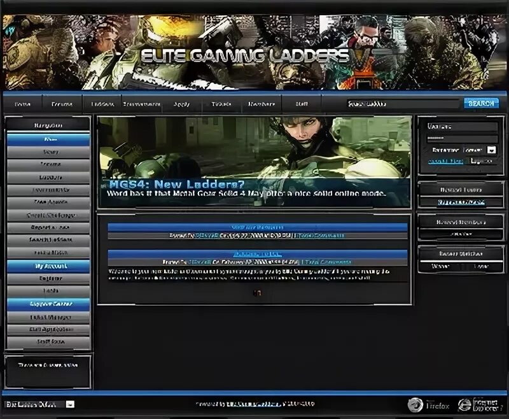Click the password field in login box
509x419 pixels.
point(462,139)
